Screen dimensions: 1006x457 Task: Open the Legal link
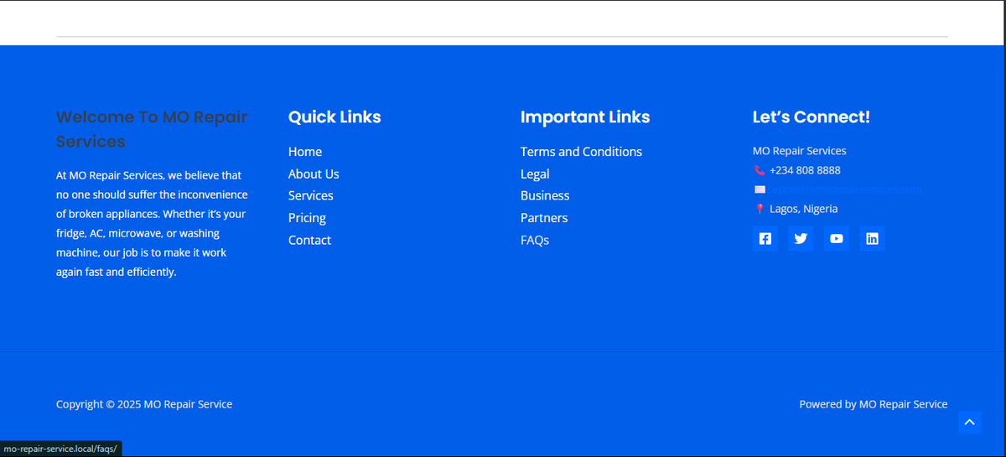(535, 174)
